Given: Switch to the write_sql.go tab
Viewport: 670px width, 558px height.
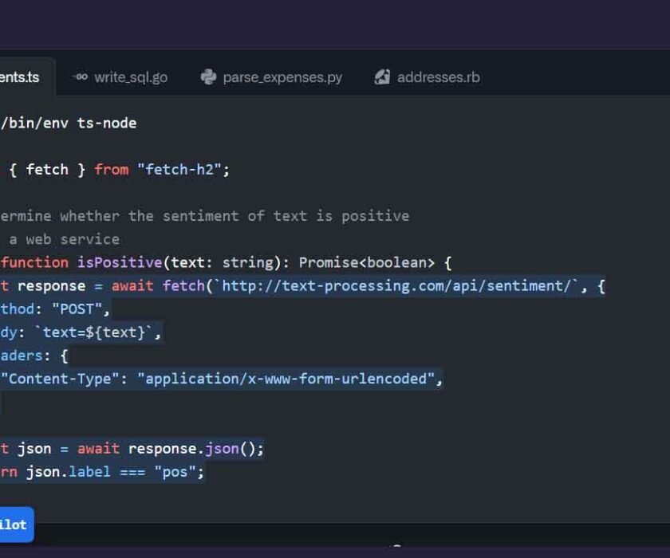Looking at the screenshot, I should pos(120,77).
